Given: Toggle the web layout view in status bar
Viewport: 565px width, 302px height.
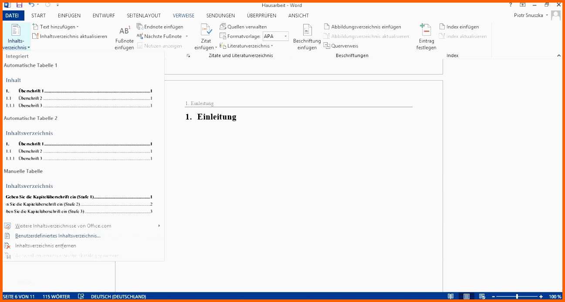Looking at the screenshot, I should pyautogui.click(x=482, y=296).
